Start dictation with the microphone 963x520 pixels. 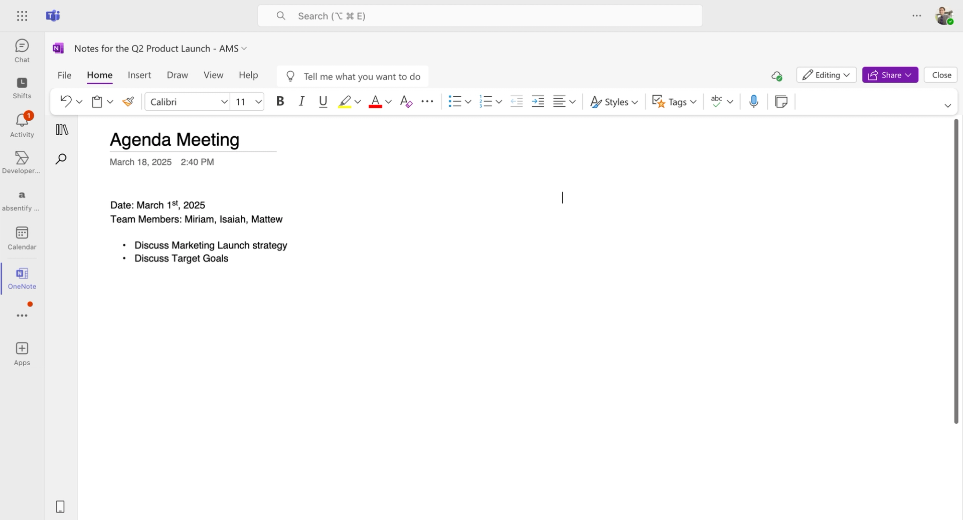753,102
